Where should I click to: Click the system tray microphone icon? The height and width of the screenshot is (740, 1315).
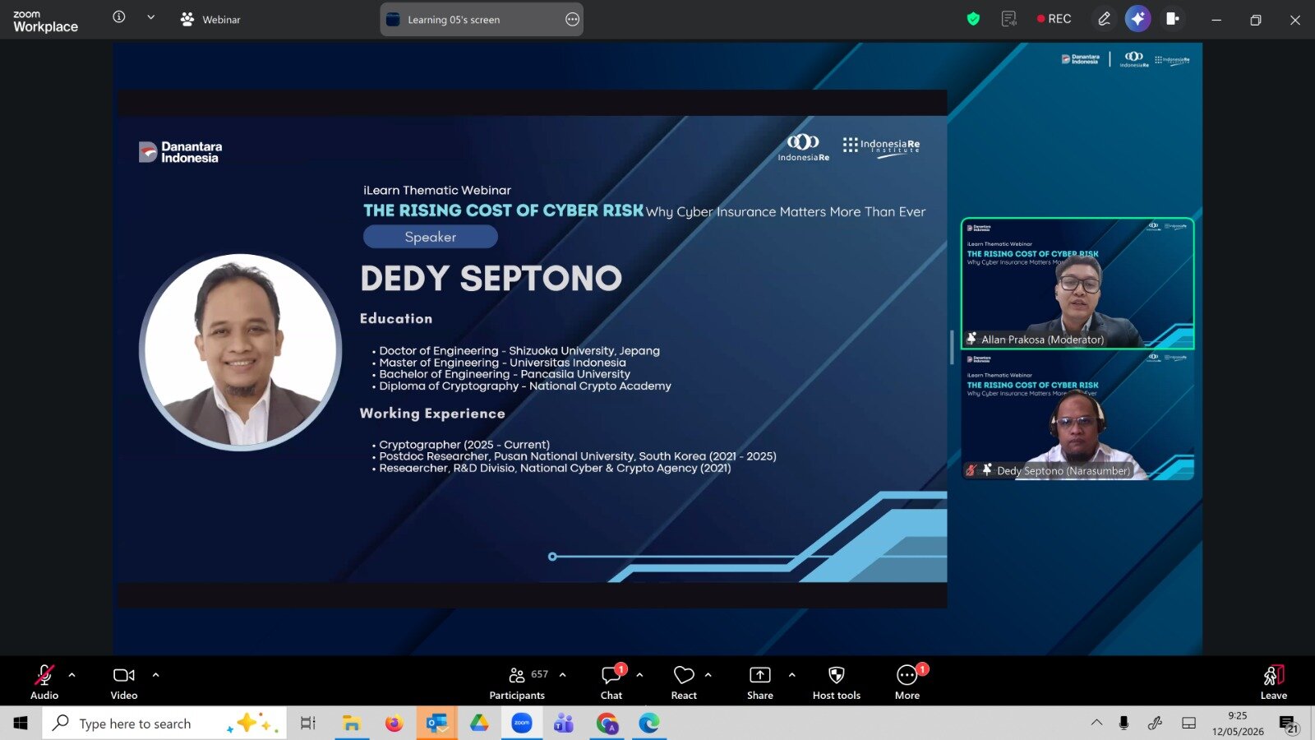click(1124, 723)
